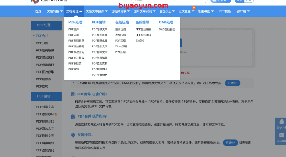
Task: Click 开通VIP button in the 2M notice row
Action: [233, 83]
